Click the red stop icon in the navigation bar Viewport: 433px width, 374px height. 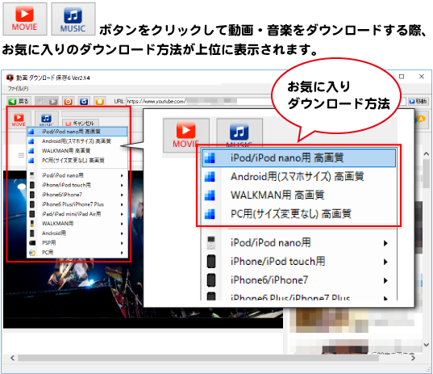[69, 101]
